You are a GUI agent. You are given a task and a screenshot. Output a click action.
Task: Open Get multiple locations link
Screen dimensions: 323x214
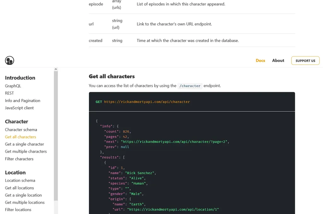click(x=25, y=202)
